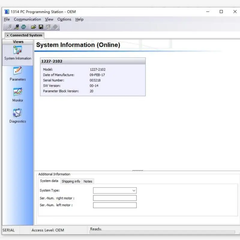Click the 1227-2102 panel header
Viewport: 240px width, 240px height.
93,61
